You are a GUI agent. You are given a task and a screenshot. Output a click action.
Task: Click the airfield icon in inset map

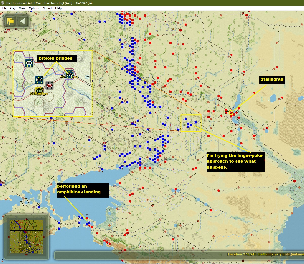point(87,77)
